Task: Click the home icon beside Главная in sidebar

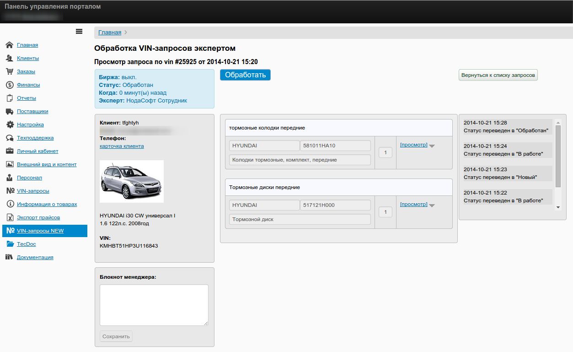Action: (x=9, y=45)
